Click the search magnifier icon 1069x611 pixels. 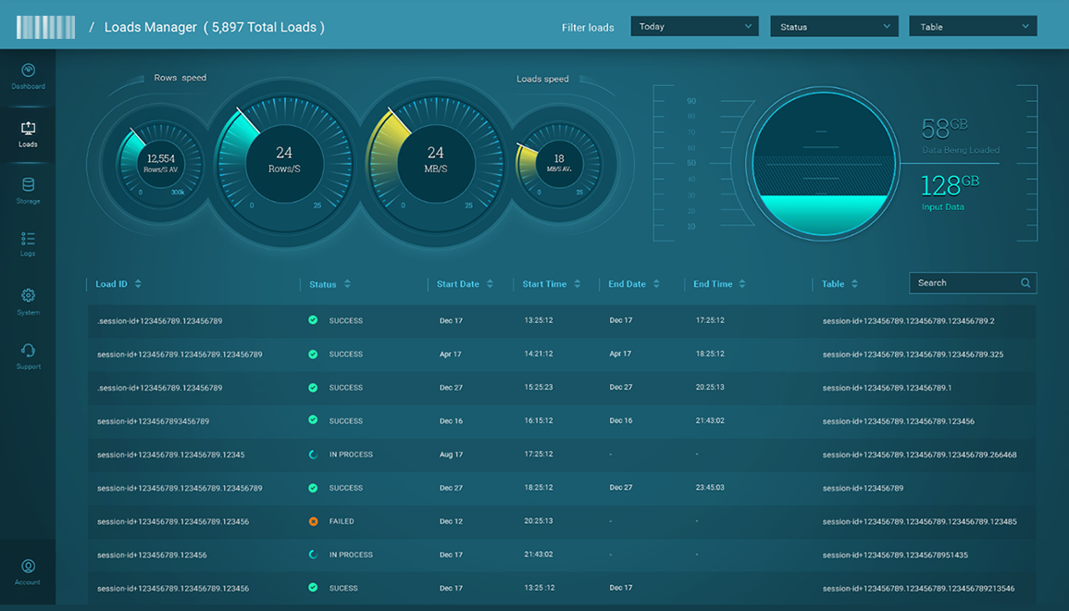[1025, 283]
